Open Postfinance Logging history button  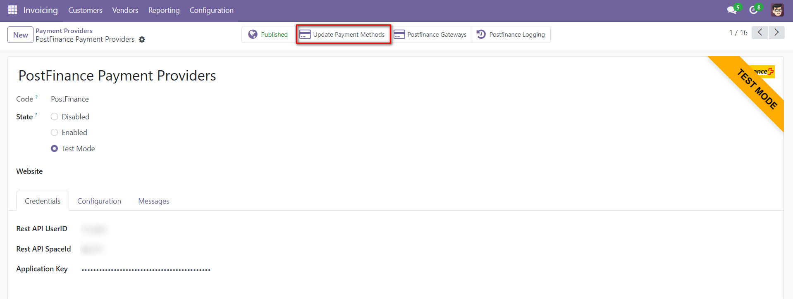pos(511,35)
